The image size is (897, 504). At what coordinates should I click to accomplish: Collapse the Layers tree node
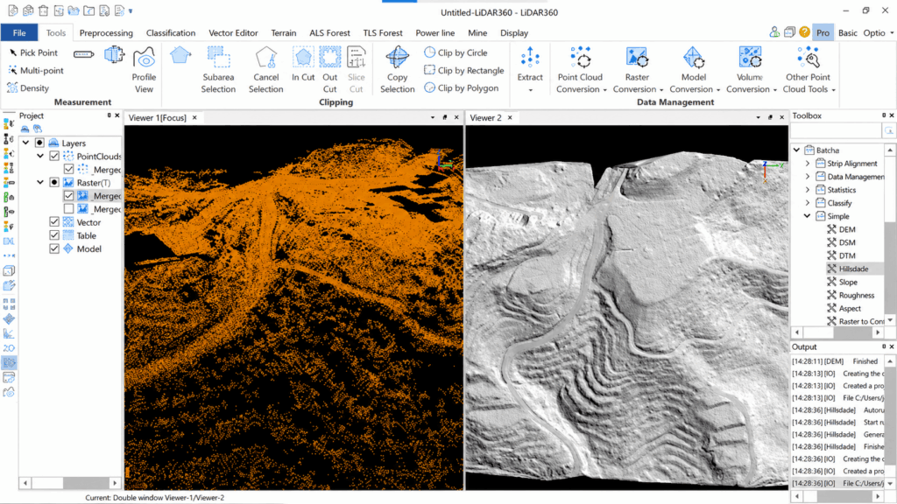[25, 143]
